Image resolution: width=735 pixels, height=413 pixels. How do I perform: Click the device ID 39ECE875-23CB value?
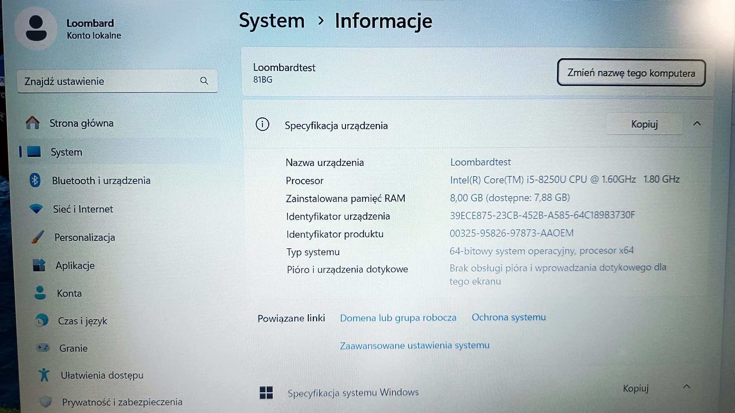coord(542,215)
